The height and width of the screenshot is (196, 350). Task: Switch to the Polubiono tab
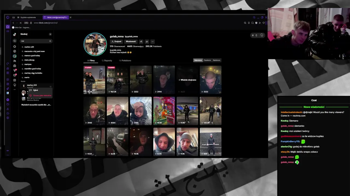[x=125, y=60]
